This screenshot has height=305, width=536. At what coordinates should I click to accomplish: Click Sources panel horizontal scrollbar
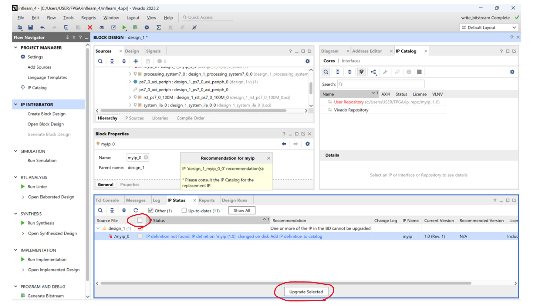(x=193, y=111)
